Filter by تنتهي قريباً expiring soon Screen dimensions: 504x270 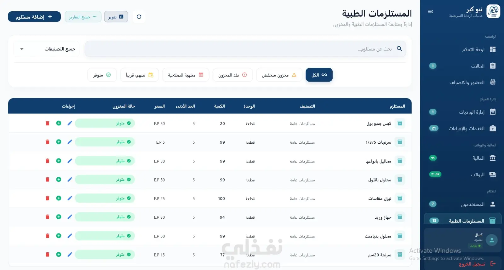click(x=139, y=75)
